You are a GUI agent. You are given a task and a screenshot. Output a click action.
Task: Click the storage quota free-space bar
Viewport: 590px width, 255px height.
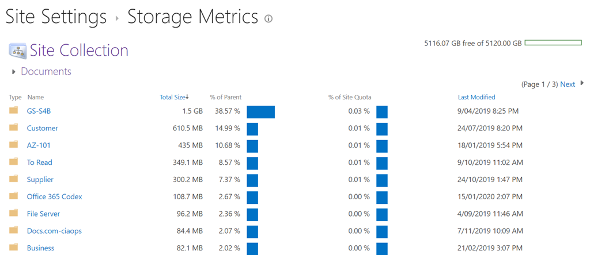[x=553, y=43]
